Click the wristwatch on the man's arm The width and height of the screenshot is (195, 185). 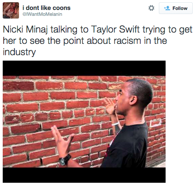pyautogui.click(x=65, y=160)
